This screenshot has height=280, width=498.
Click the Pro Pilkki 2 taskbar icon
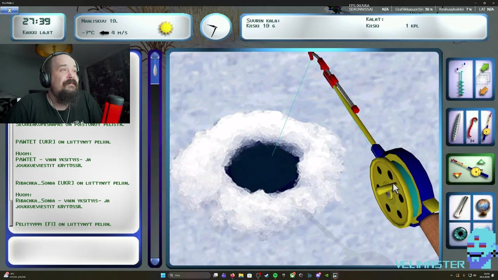click(x=335, y=275)
